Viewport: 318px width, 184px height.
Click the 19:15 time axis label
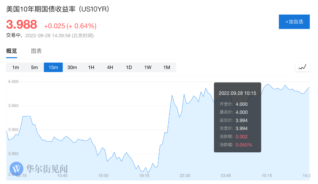[144, 176]
